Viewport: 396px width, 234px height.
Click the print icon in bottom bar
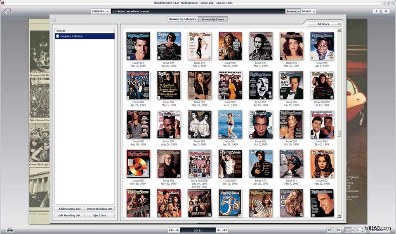click(9, 230)
